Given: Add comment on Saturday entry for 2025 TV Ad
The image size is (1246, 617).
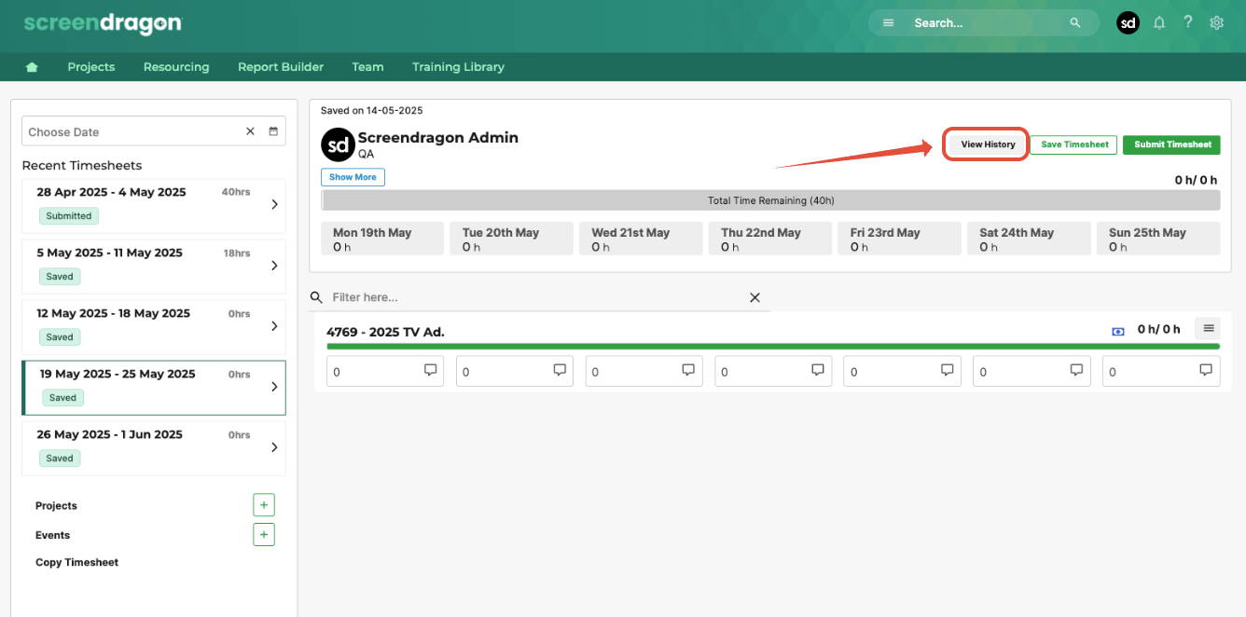Looking at the screenshot, I should click(x=1077, y=370).
